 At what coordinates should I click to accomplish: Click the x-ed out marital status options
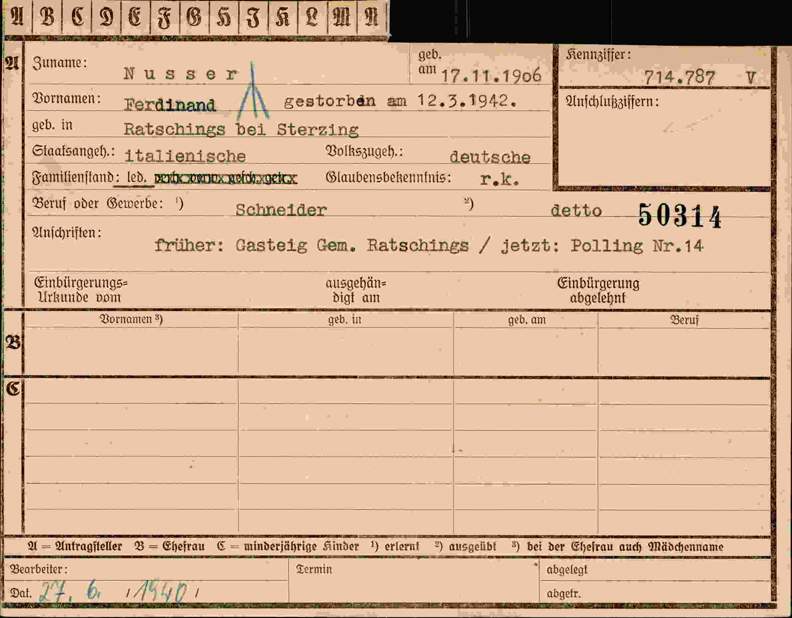[226, 178]
